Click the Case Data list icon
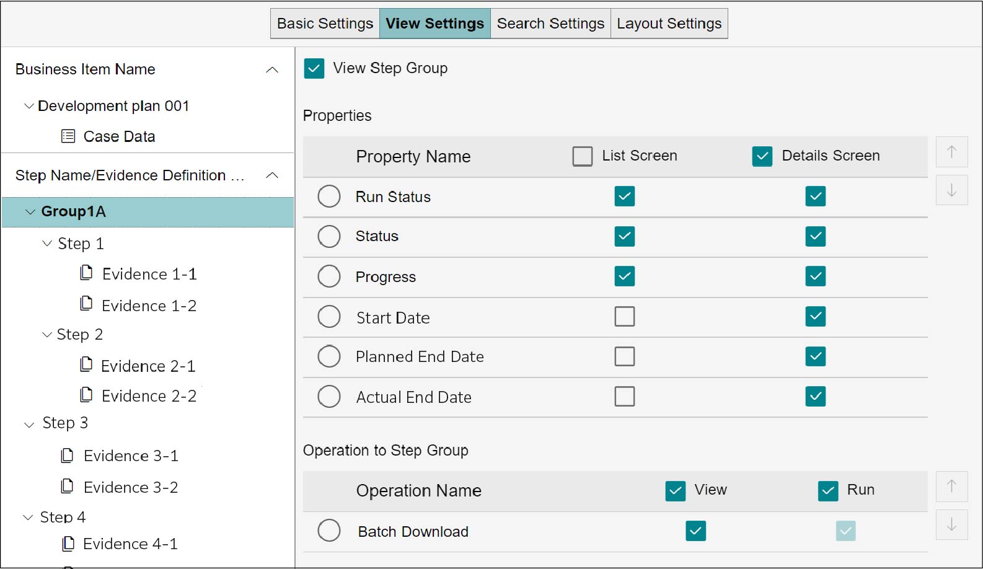983x569 pixels. [68, 136]
